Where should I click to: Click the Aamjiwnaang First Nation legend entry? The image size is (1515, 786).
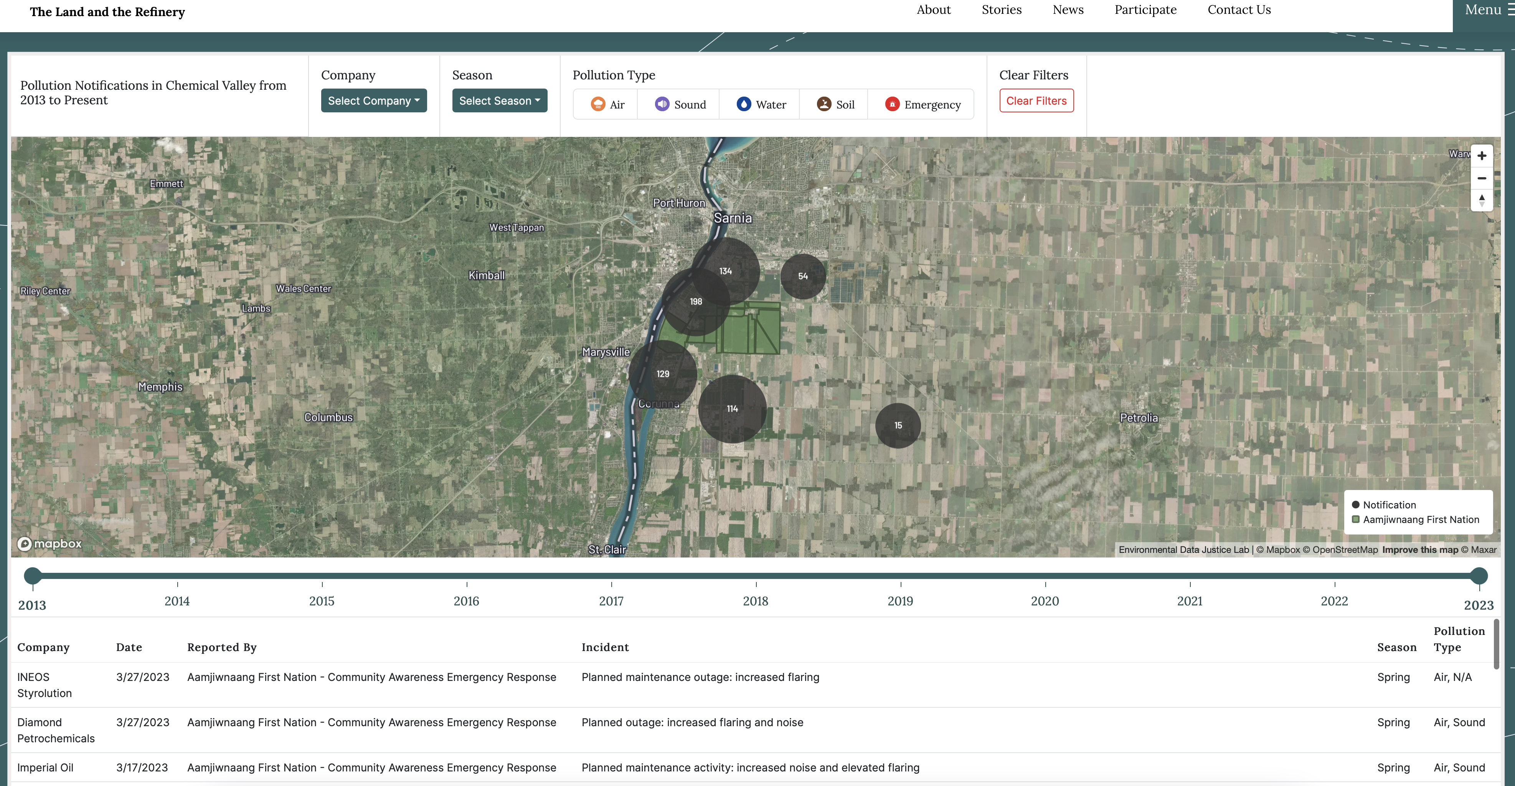[1416, 520]
